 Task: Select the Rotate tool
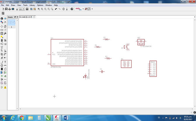pyautogui.click(x=5, y=30)
